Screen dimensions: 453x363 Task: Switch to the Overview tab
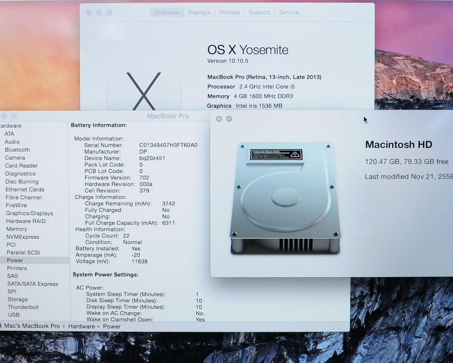[x=167, y=12]
